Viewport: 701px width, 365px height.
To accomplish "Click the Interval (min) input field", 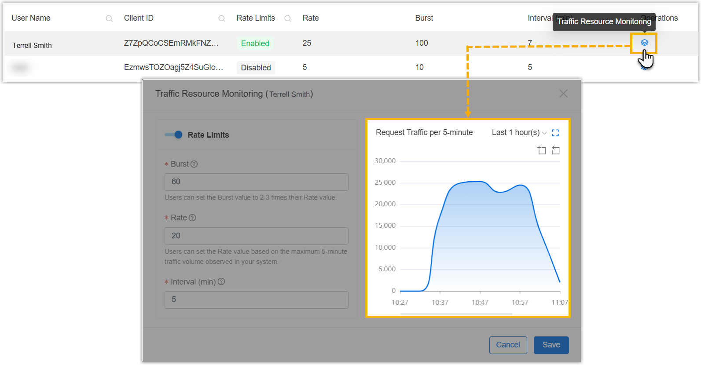I will pyautogui.click(x=256, y=300).
